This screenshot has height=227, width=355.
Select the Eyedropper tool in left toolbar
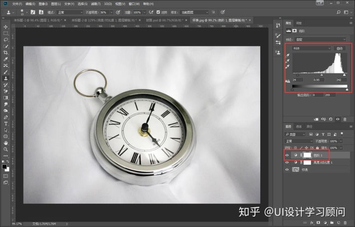point(5,59)
